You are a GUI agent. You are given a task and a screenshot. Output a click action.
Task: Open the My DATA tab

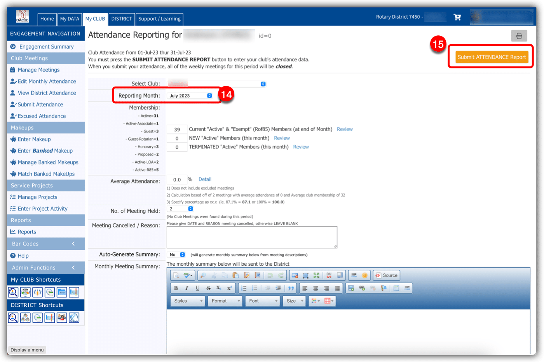pos(70,19)
